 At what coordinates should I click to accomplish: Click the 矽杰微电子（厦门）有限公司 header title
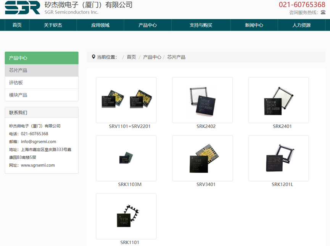(x=89, y=5)
